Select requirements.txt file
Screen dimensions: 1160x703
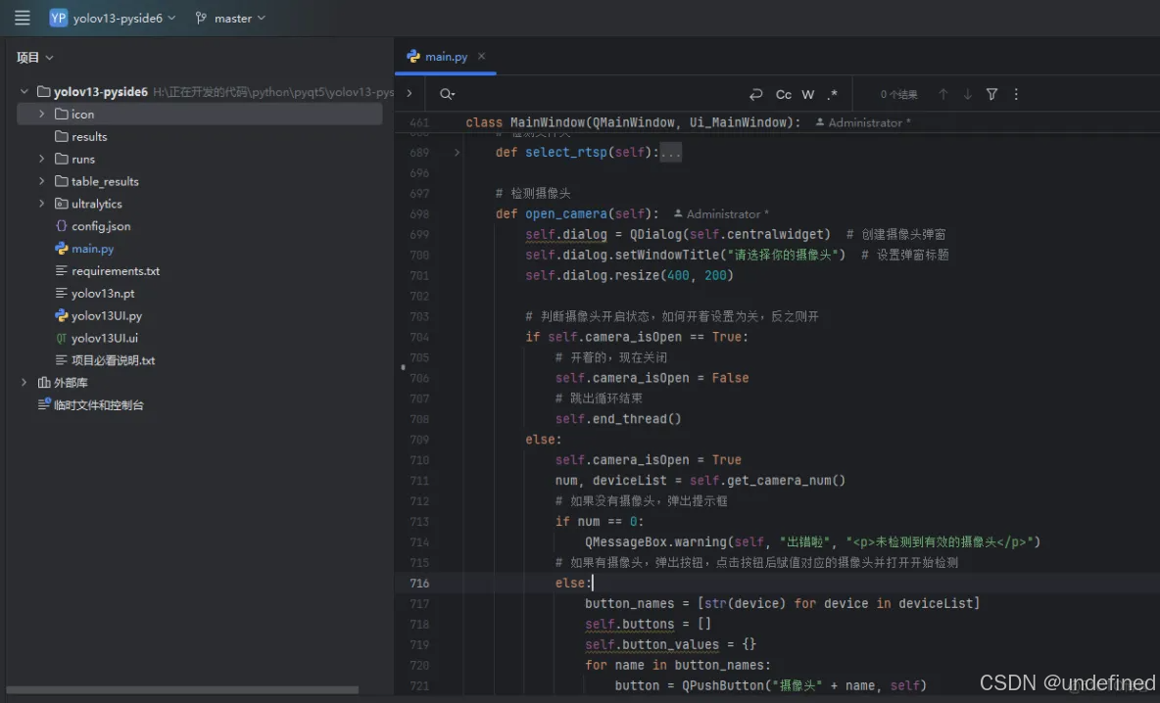pos(116,271)
